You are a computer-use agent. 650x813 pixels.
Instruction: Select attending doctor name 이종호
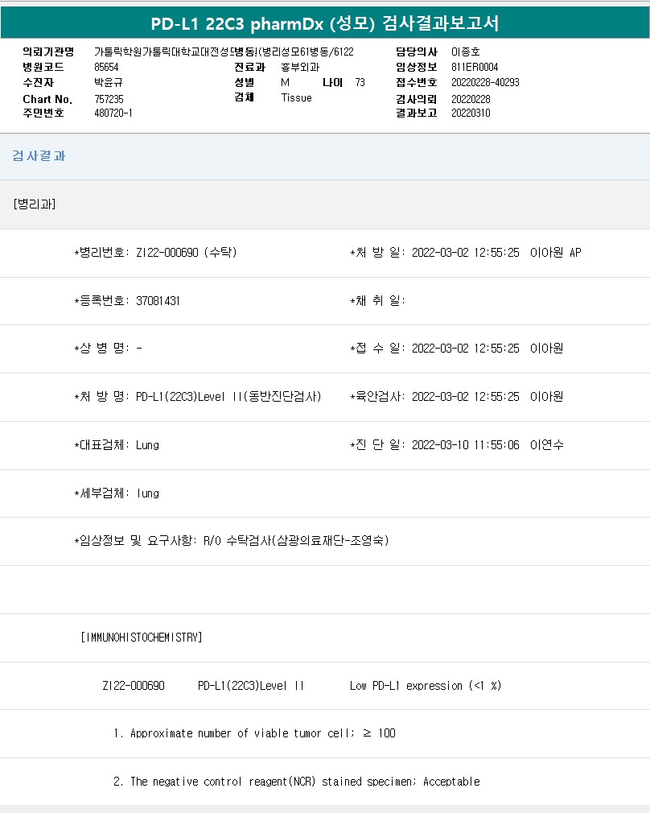click(466, 52)
